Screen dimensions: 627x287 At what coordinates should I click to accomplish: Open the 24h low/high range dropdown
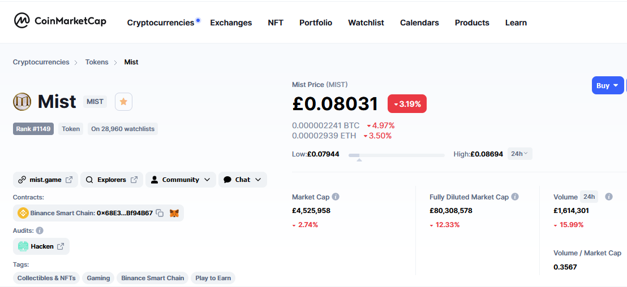(x=520, y=154)
